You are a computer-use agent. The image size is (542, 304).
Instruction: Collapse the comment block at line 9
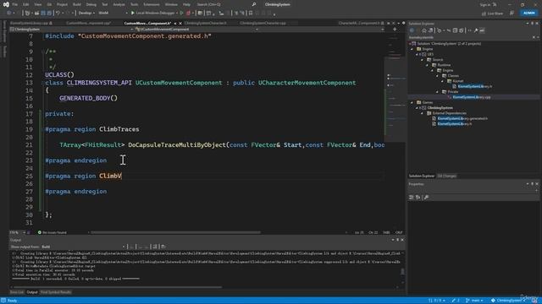coord(42,52)
